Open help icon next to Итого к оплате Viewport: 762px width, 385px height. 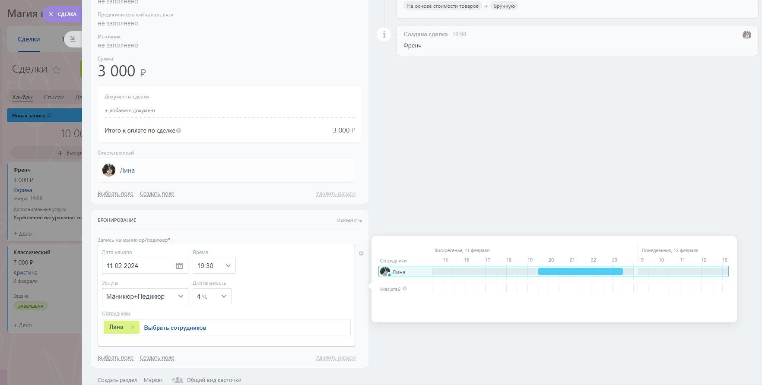pyautogui.click(x=179, y=131)
